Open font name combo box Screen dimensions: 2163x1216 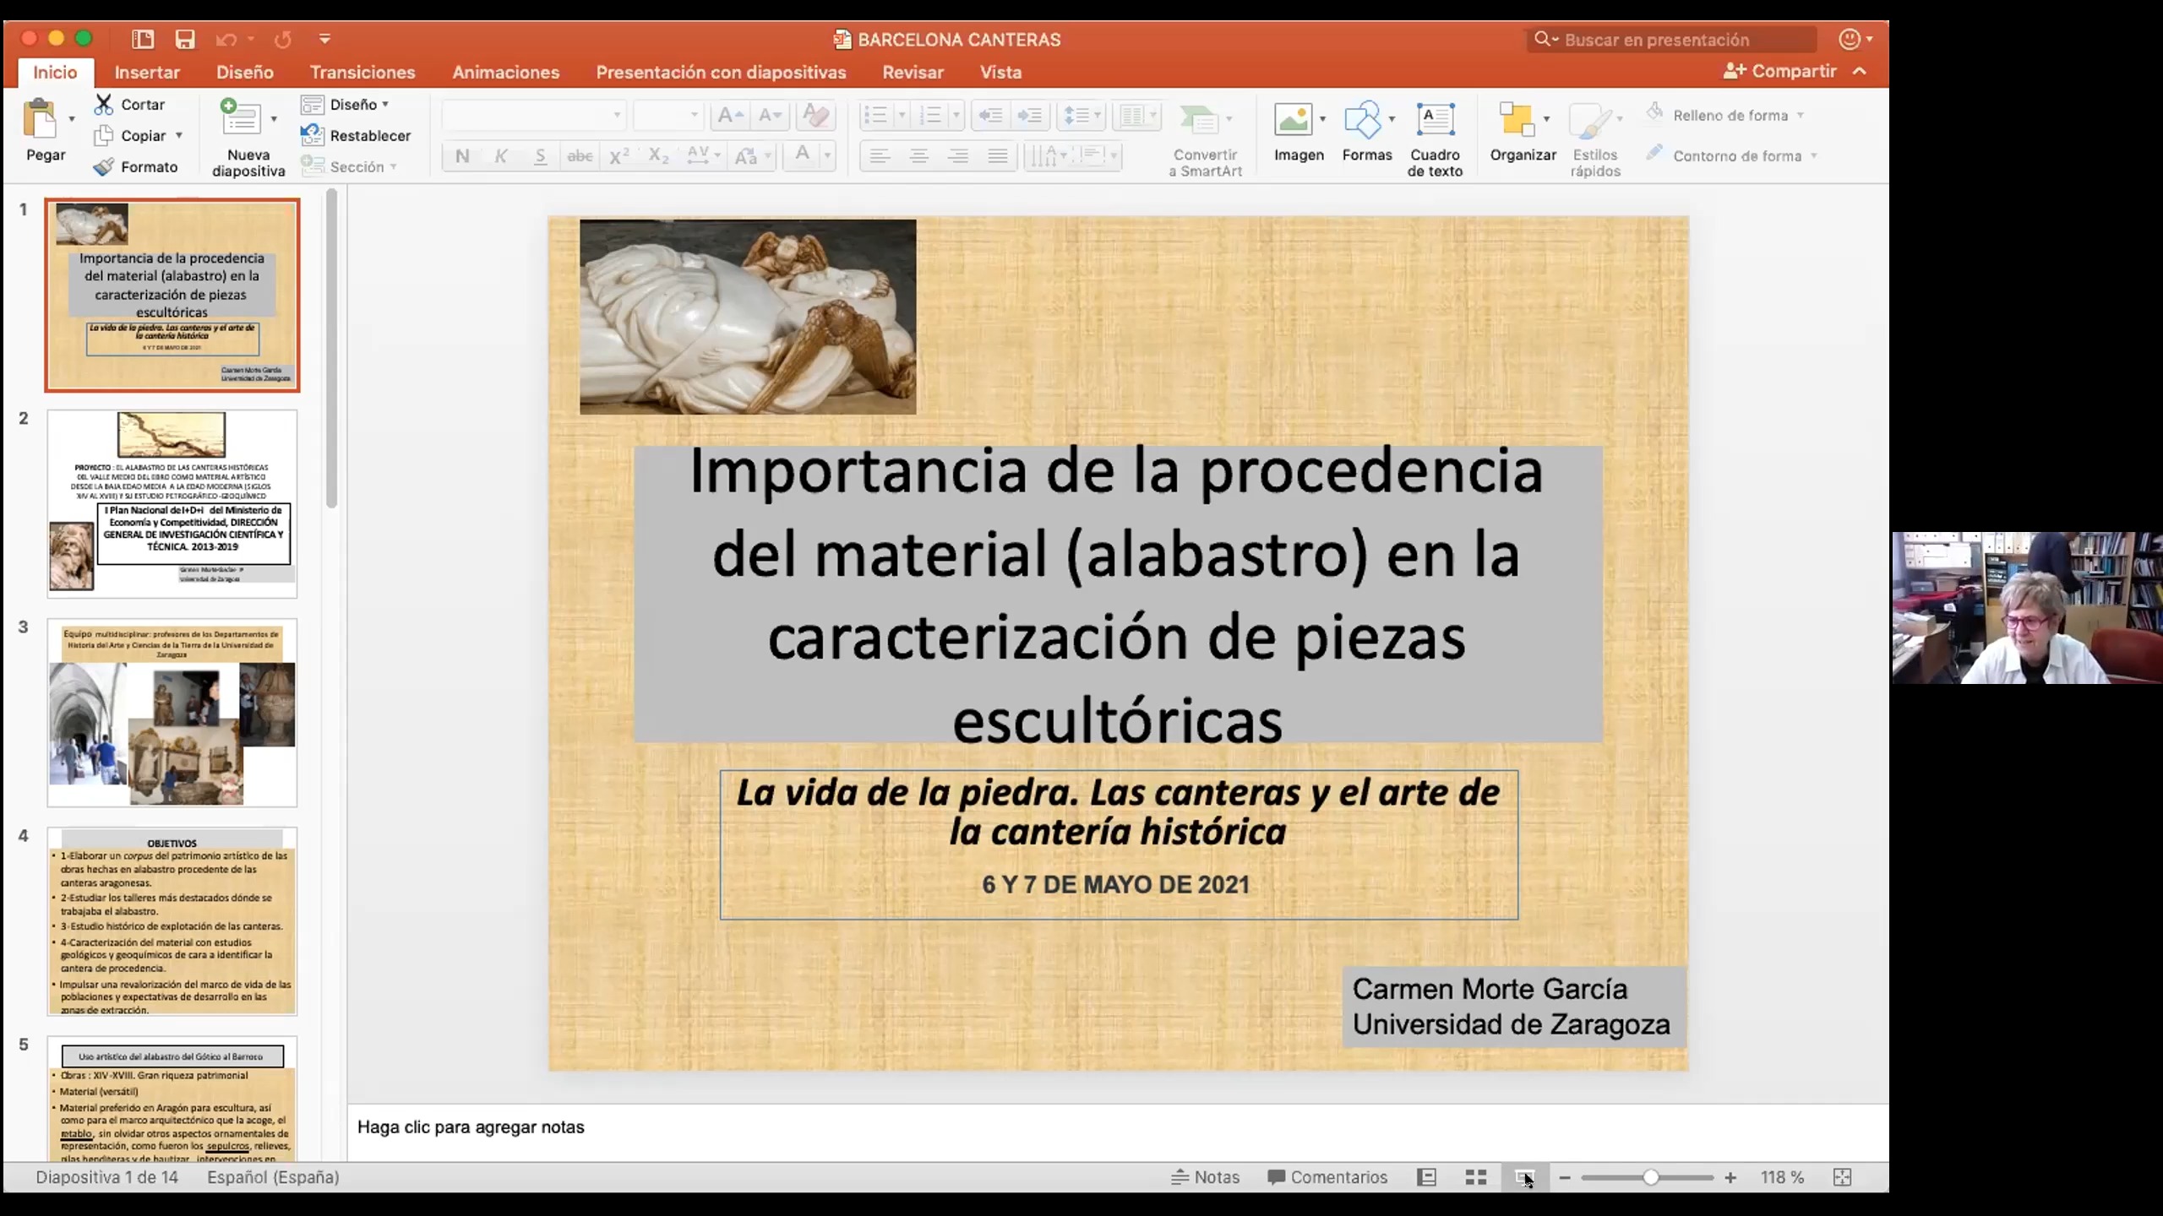point(533,115)
